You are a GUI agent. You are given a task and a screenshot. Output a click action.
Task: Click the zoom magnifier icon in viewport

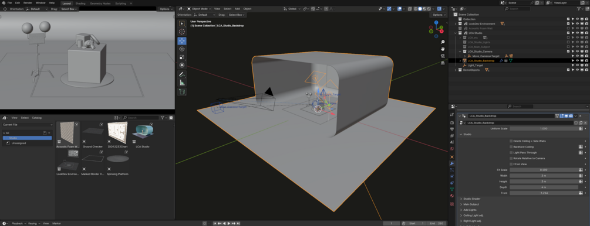(443, 42)
